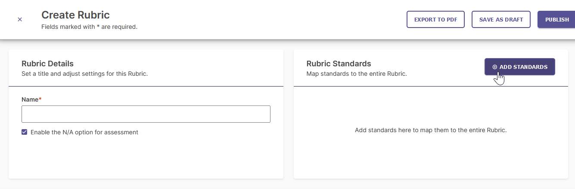The image size is (575, 189).
Task: Focus the Name text field
Action: pyautogui.click(x=146, y=114)
